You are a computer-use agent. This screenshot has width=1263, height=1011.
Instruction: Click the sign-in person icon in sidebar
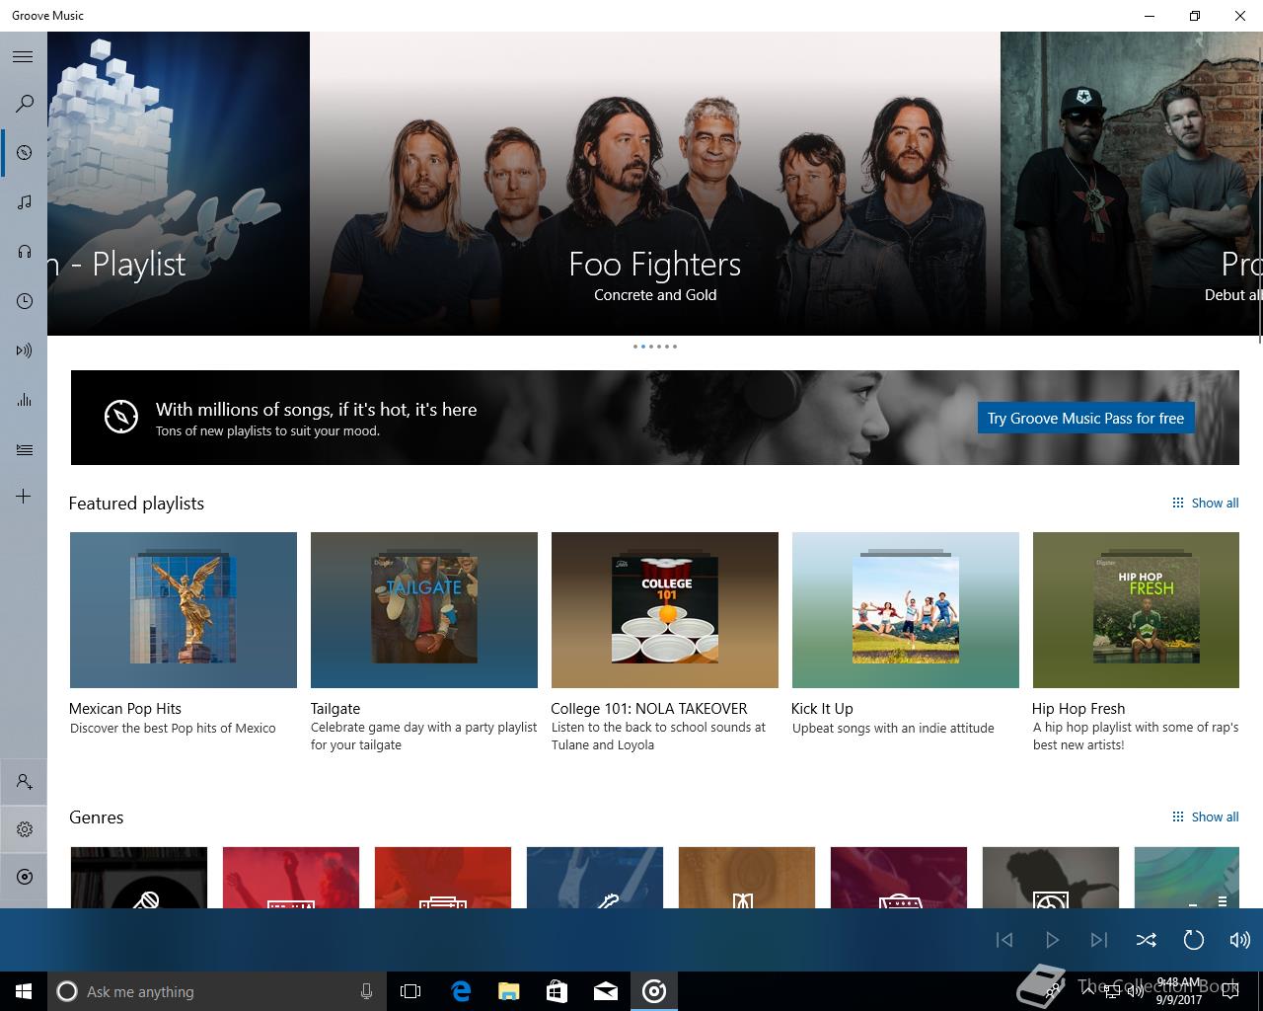(25, 782)
